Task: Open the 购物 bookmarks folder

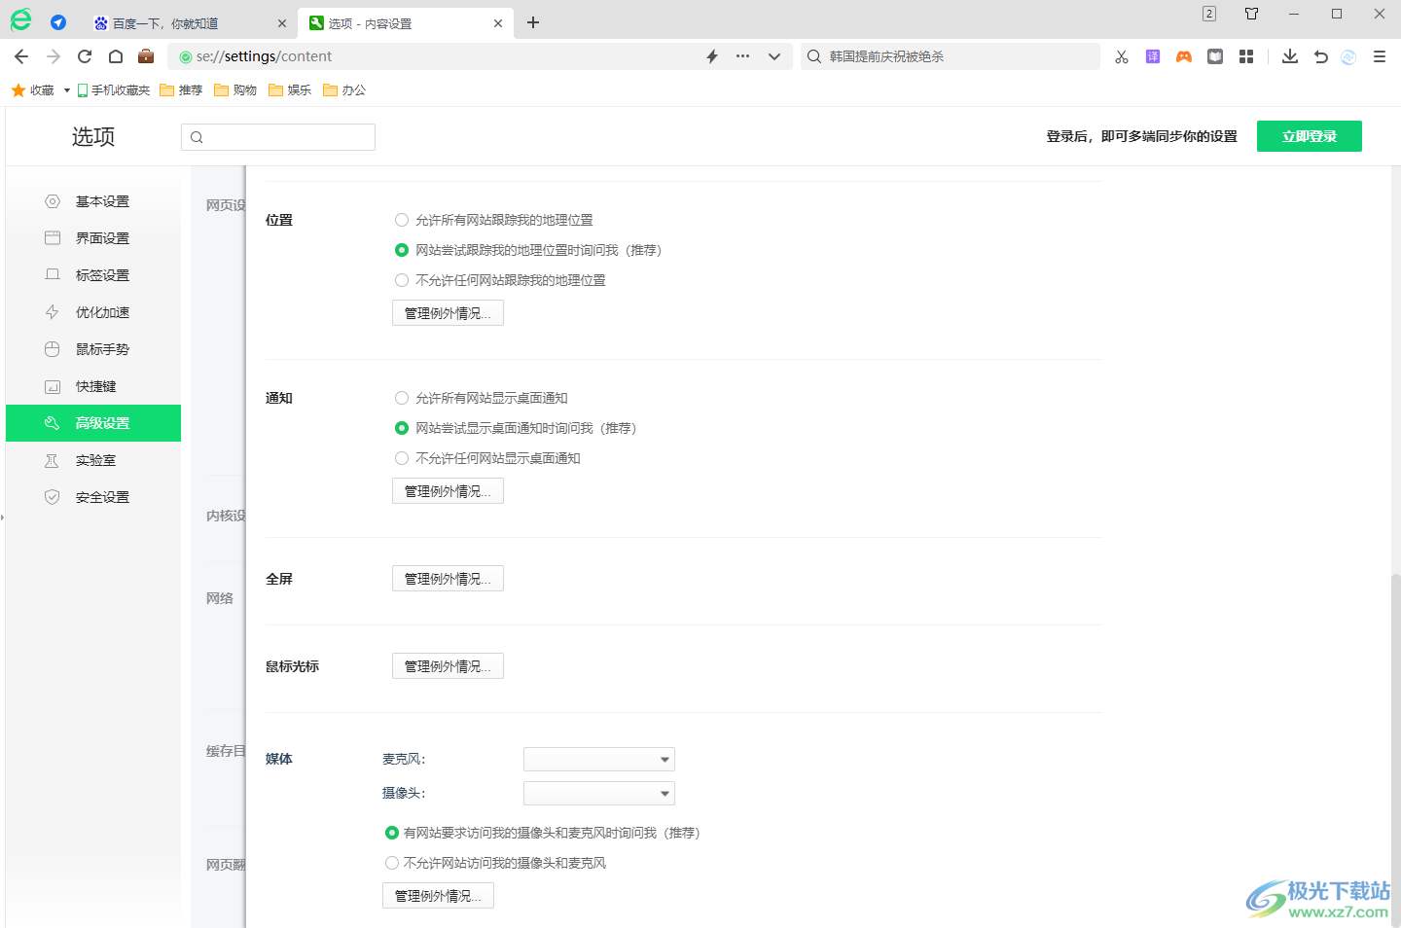Action: [x=235, y=89]
